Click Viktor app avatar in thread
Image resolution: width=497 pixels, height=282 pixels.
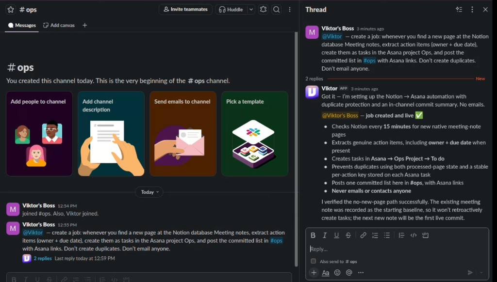[312, 92]
